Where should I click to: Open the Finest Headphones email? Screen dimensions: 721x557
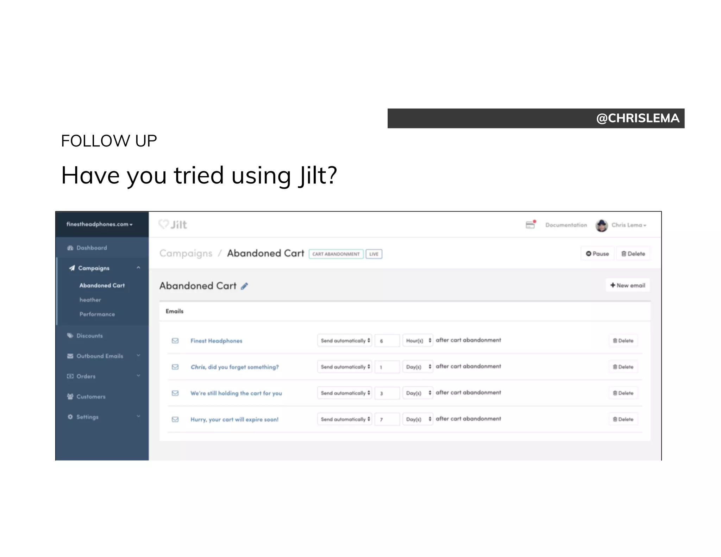tap(217, 341)
